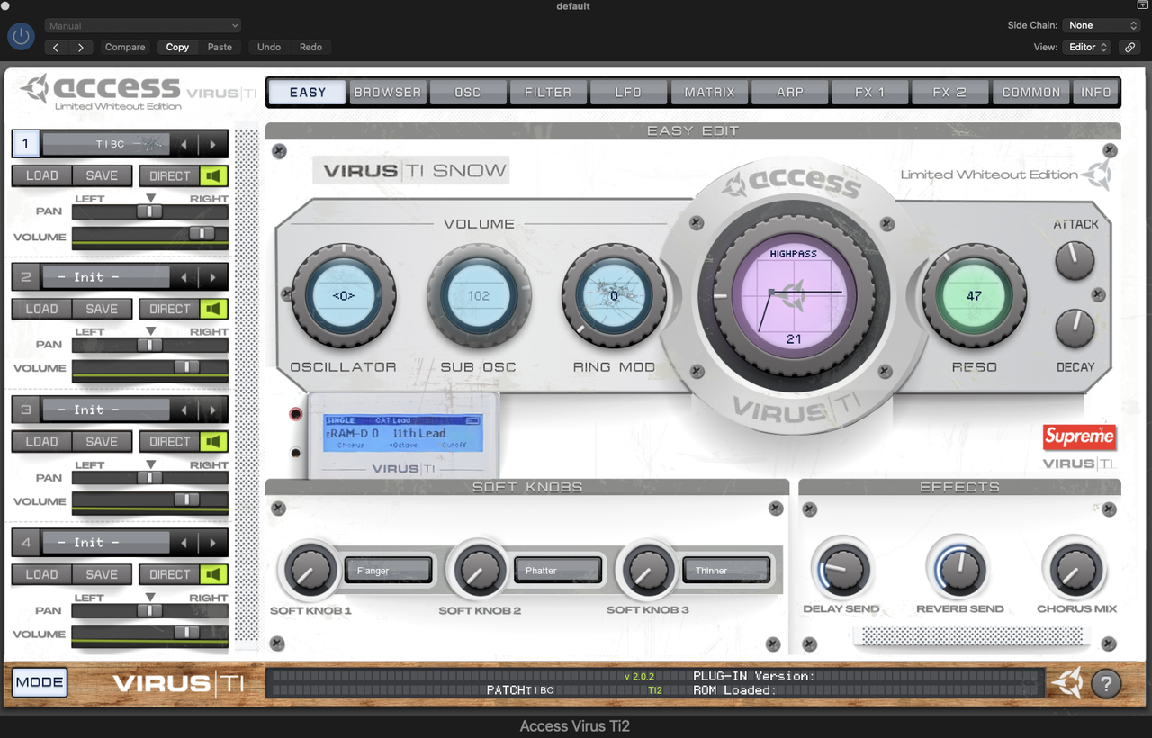Select part 2 number box

click(x=25, y=277)
